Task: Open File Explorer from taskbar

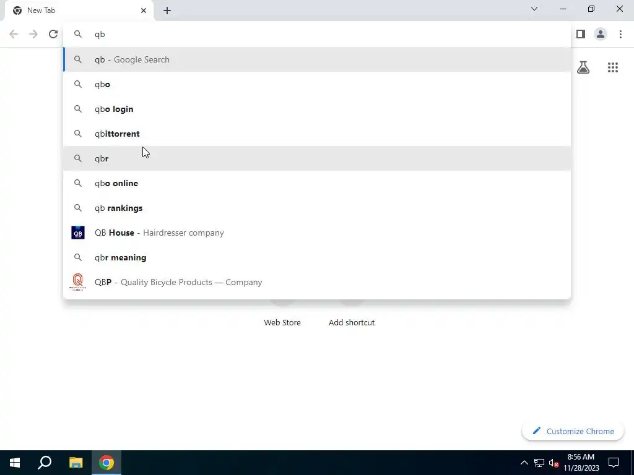Action: [x=76, y=463]
